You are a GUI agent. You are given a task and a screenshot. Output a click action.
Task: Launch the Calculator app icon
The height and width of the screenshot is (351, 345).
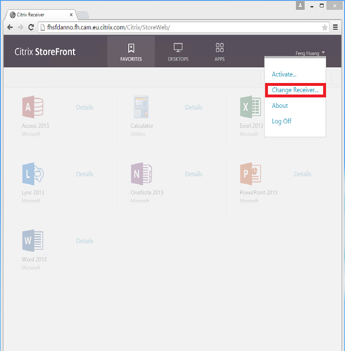coord(141,107)
